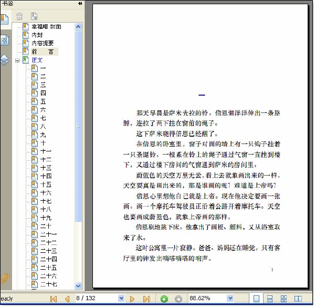Image resolution: width=315 pixels, height=307 pixels.
Task: Click the page number 1 in page footer
Action: [x=272, y=270]
